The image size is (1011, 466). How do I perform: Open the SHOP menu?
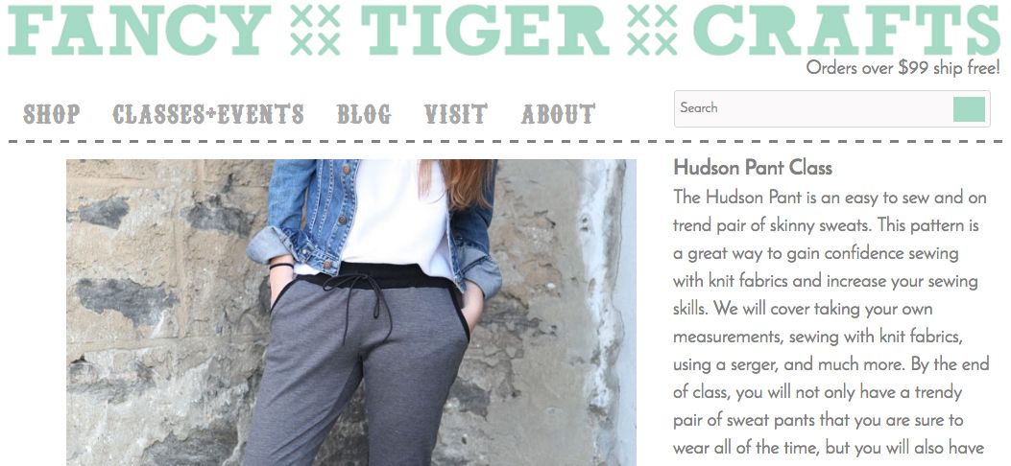[52, 114]
